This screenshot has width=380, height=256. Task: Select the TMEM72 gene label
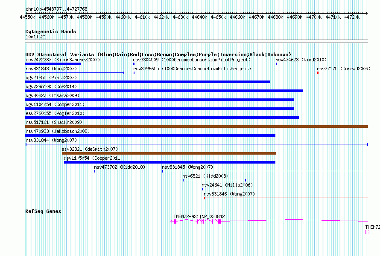(x=372, y=227)
